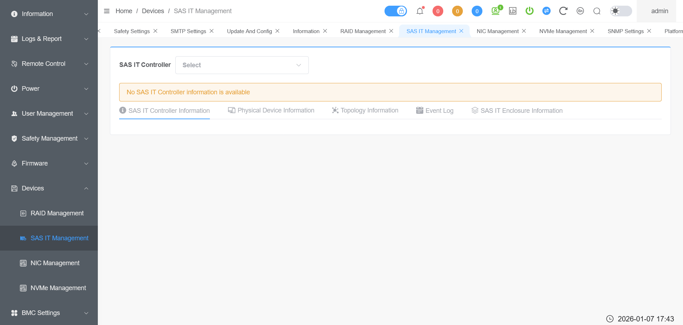Click the red critical alerts badge
Viewport: 683px width, 325px height.
click(x=438, y=11)
